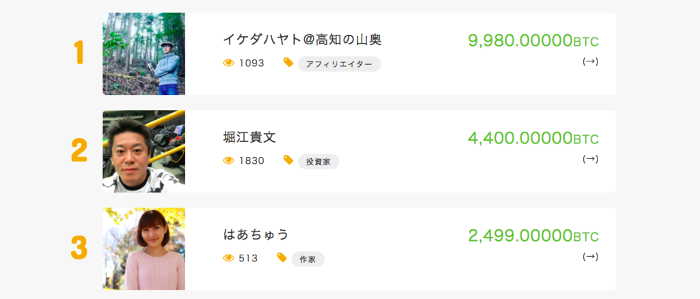Click the rank 2 man's portrait thumbnail

[144, 151]
